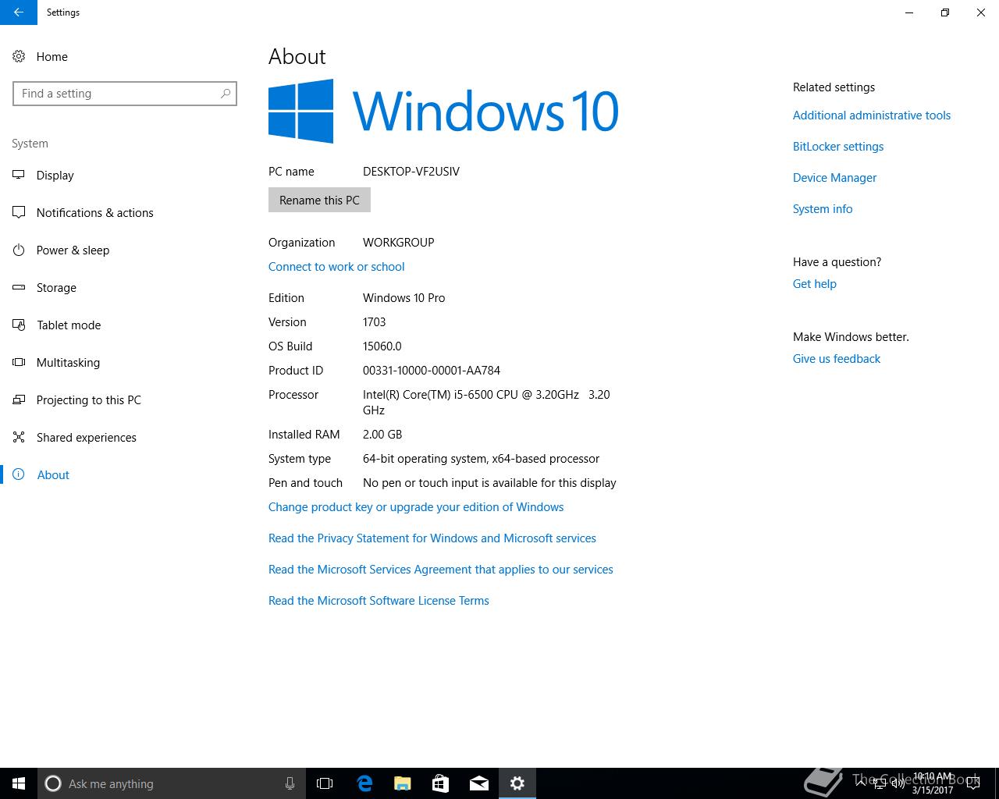Click the Notifications & actions icon

click(x=19, y=213)
